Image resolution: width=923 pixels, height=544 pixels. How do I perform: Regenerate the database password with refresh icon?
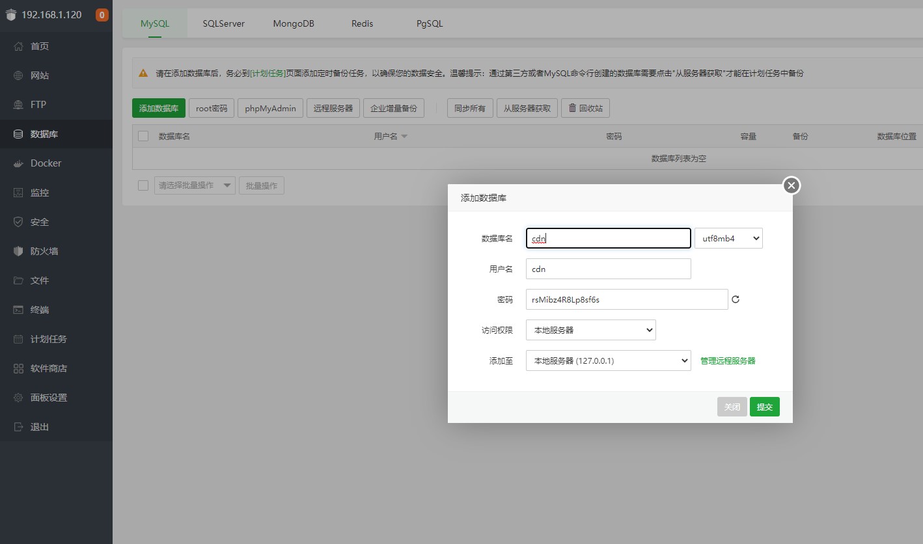click(x=736, y=299)
